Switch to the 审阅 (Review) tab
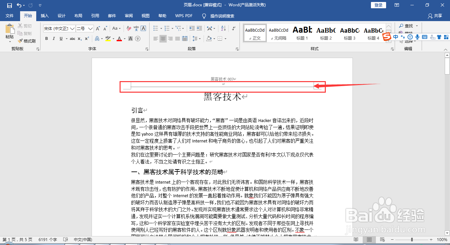Viewport: 450px width, 245px height. point(129,16)
